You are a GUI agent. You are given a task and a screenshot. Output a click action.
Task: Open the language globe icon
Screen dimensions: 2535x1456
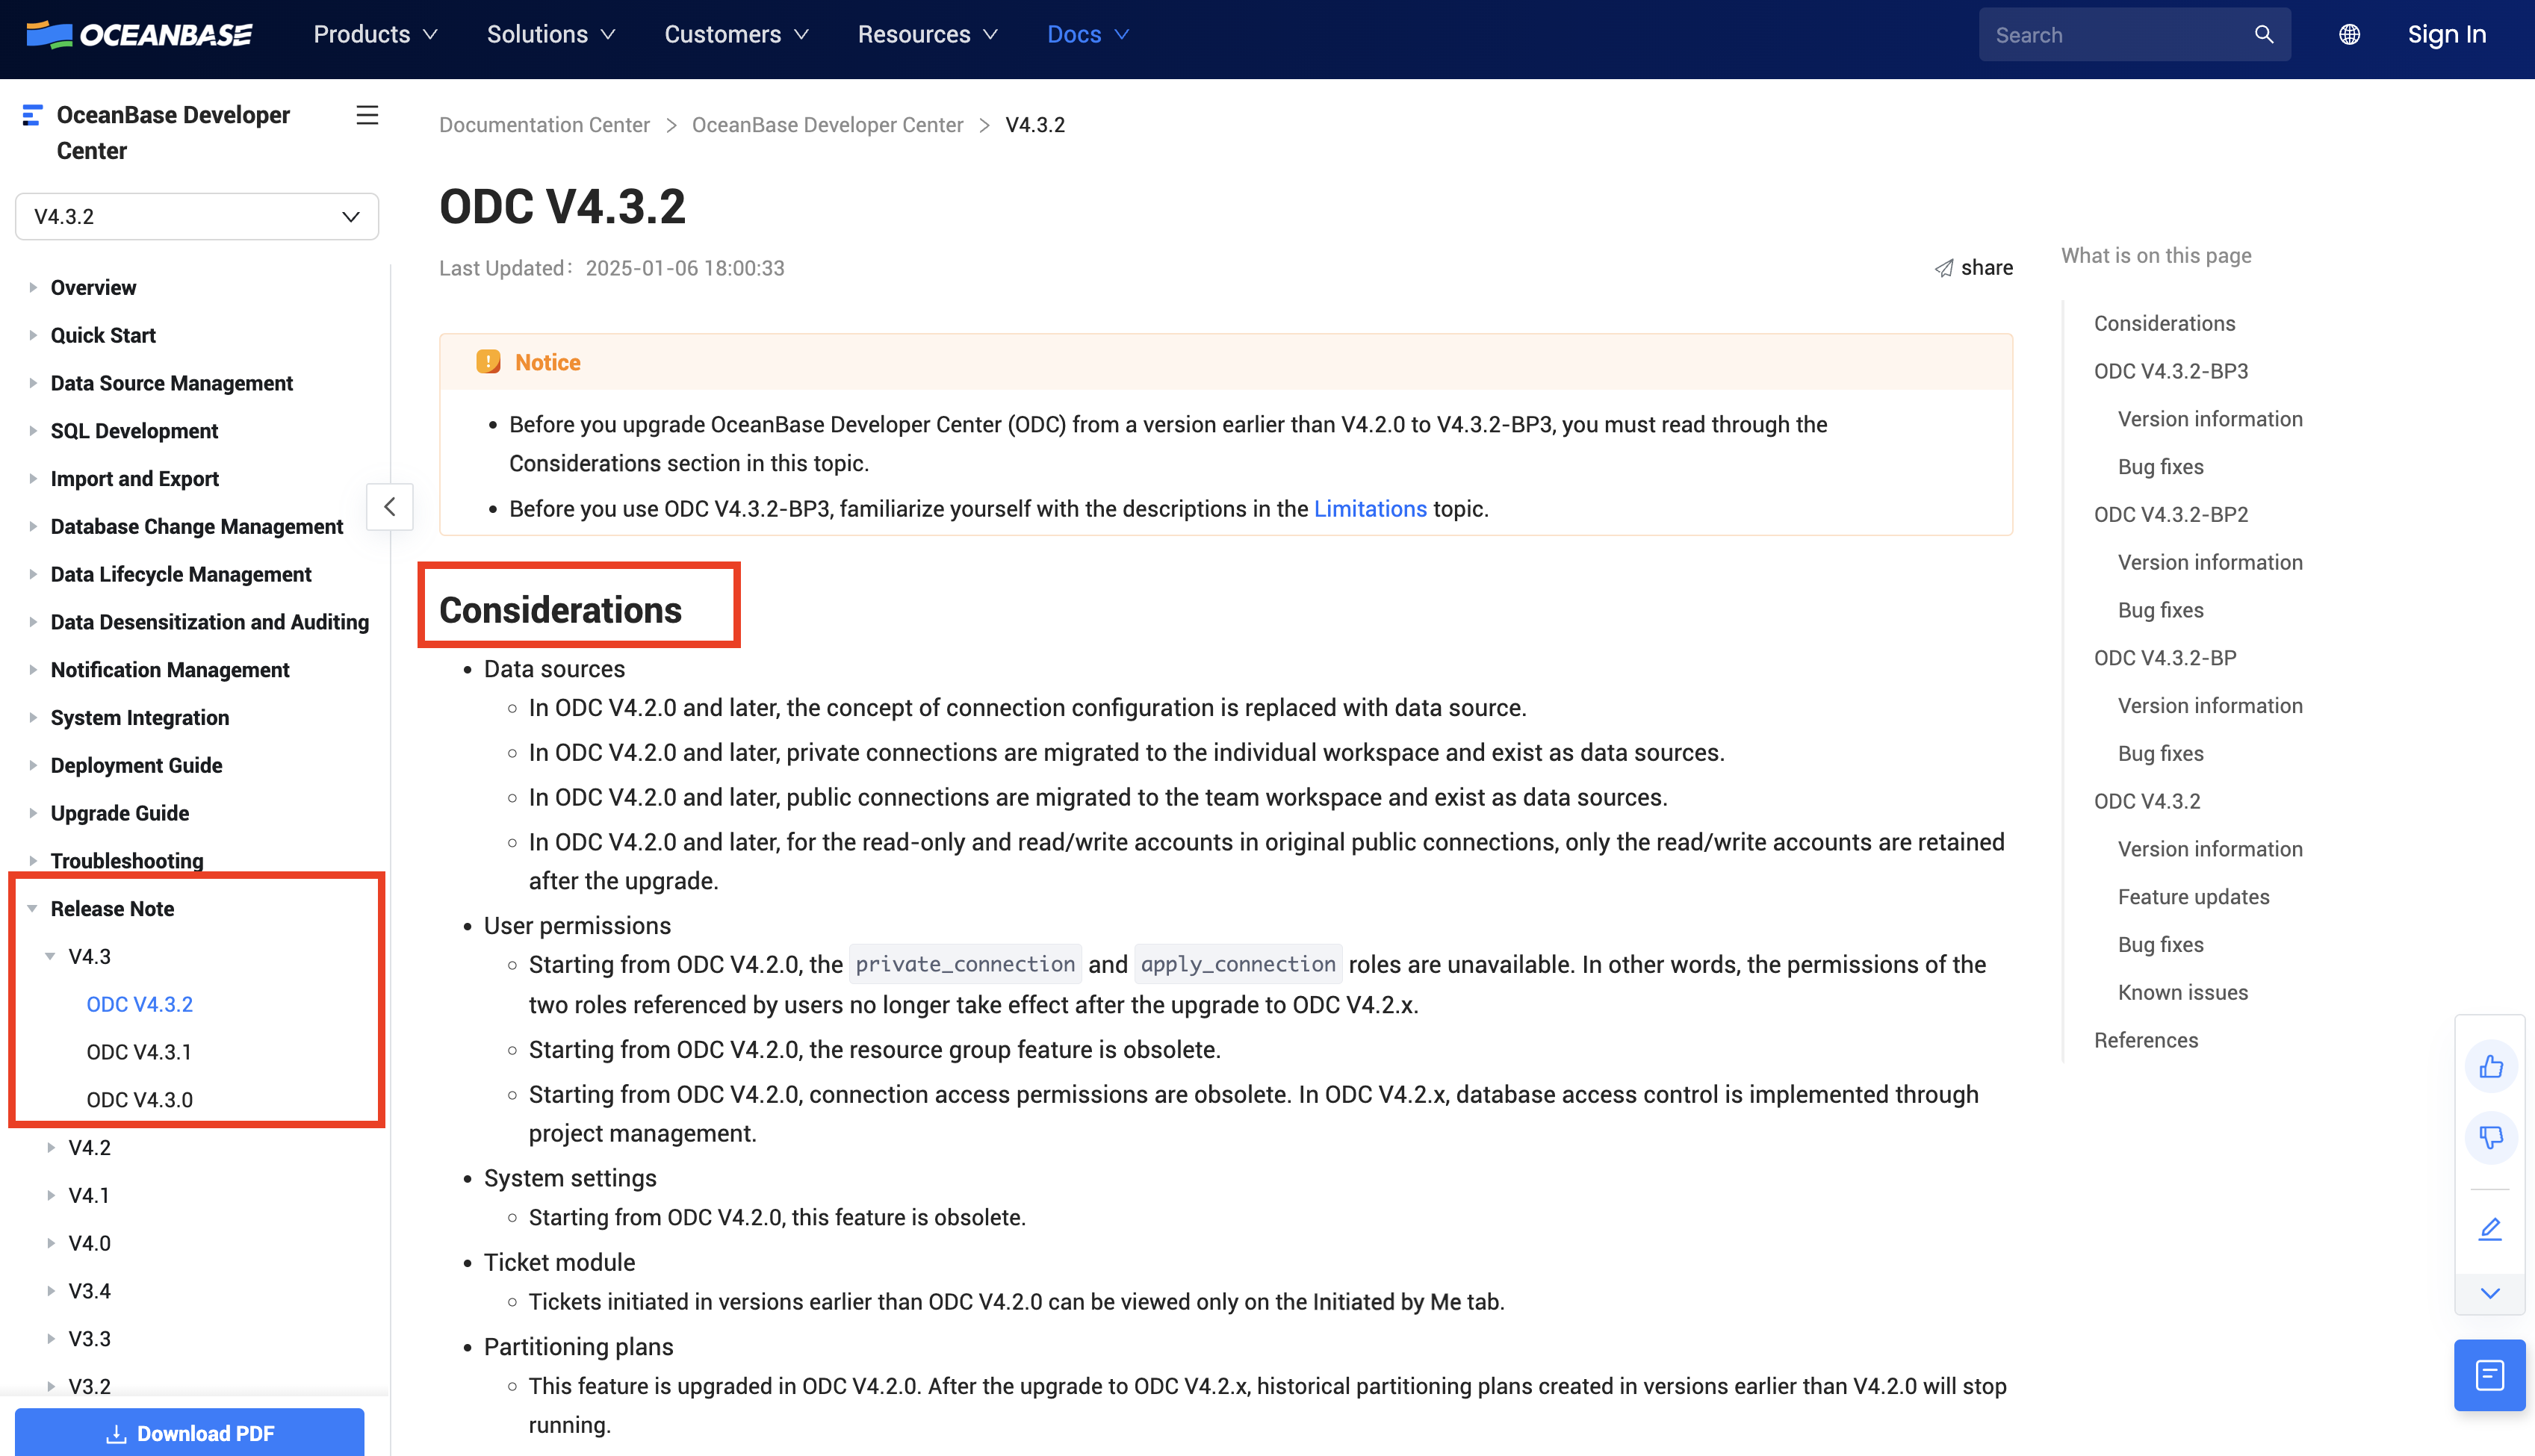pyautogui.click(x=2349, y=35)
